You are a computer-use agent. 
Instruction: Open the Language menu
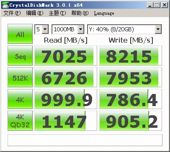pyautogui.click(x=104, y=13)
